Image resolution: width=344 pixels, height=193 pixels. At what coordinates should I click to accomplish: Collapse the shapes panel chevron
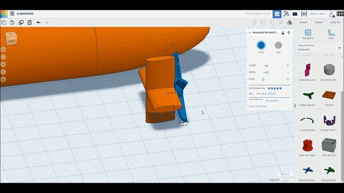tap(295, 106)
